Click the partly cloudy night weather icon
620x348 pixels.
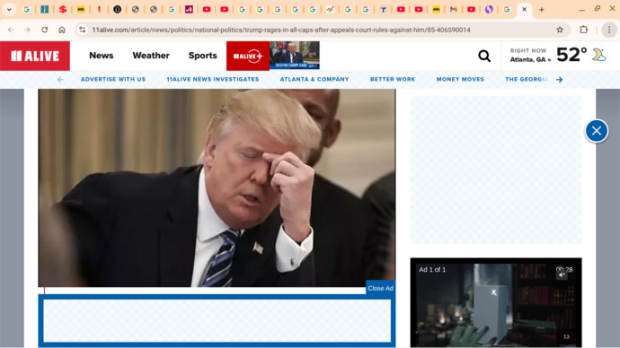pos(599,55)
